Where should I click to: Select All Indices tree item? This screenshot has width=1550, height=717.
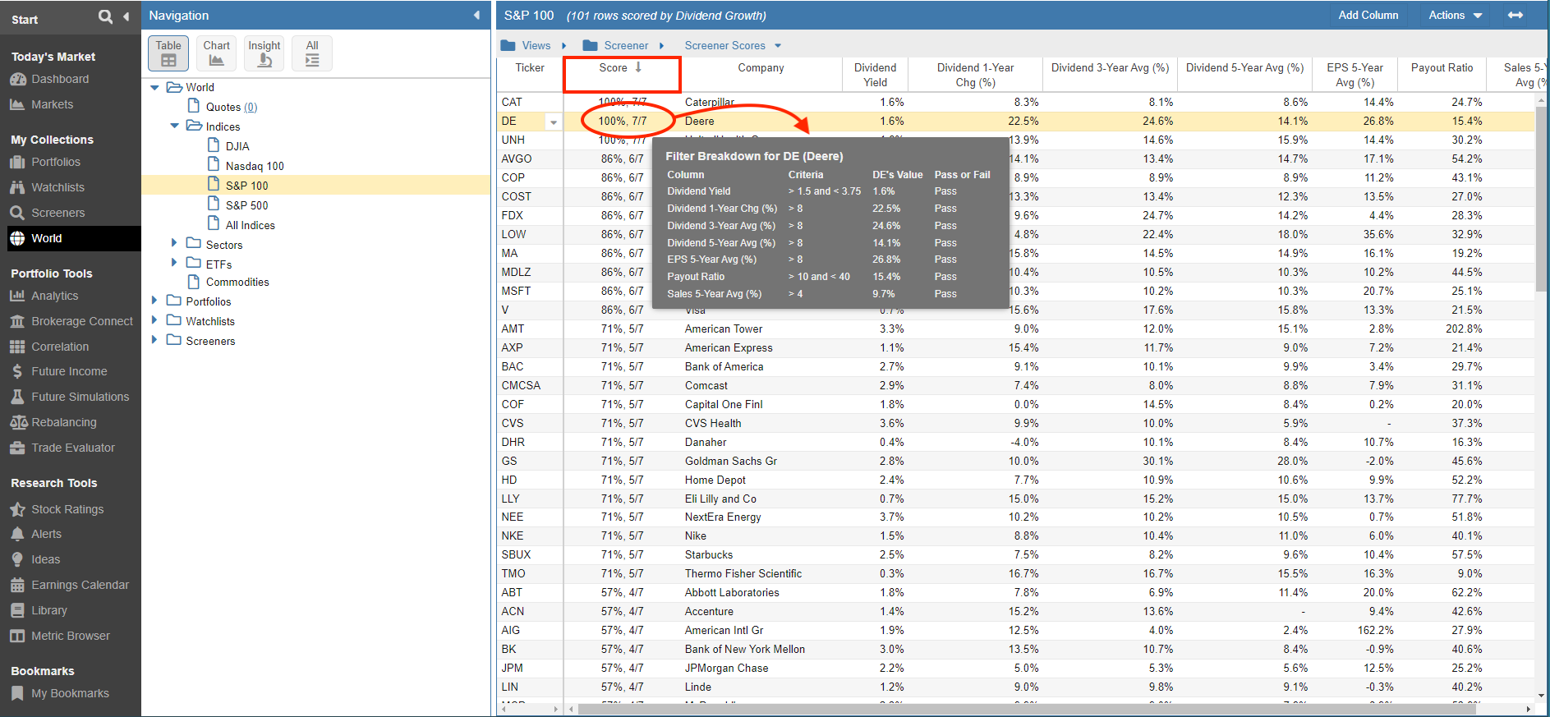tap(251, 225)
